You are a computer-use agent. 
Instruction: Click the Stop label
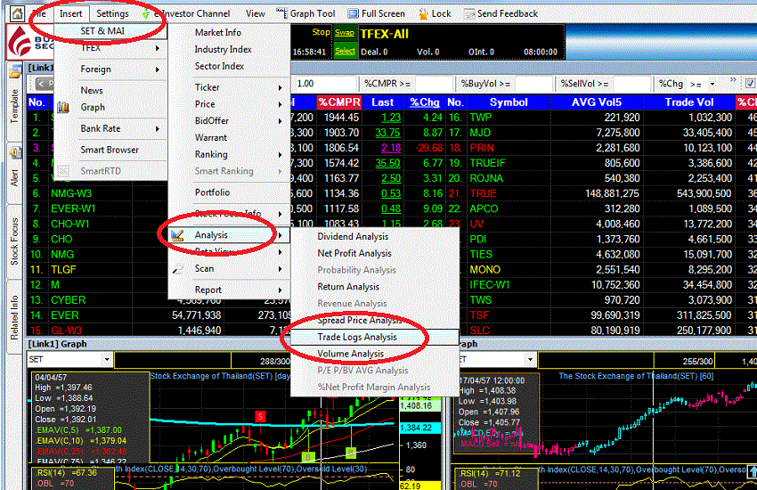tap(321, 32)
